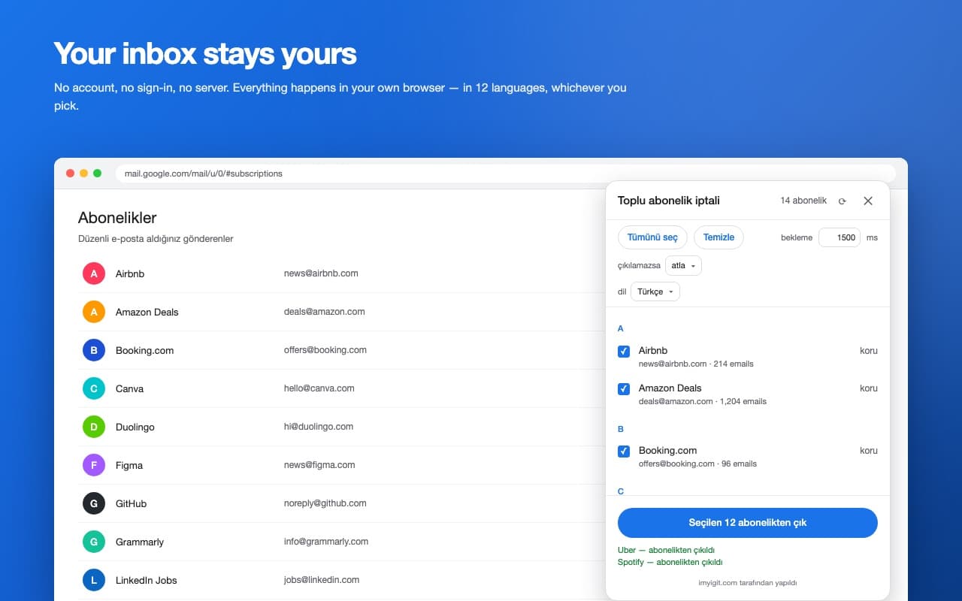Viewport: 962px width, 601px height.
Task: Click the browser address bar with mail.google.com
Action: (505, 174)
